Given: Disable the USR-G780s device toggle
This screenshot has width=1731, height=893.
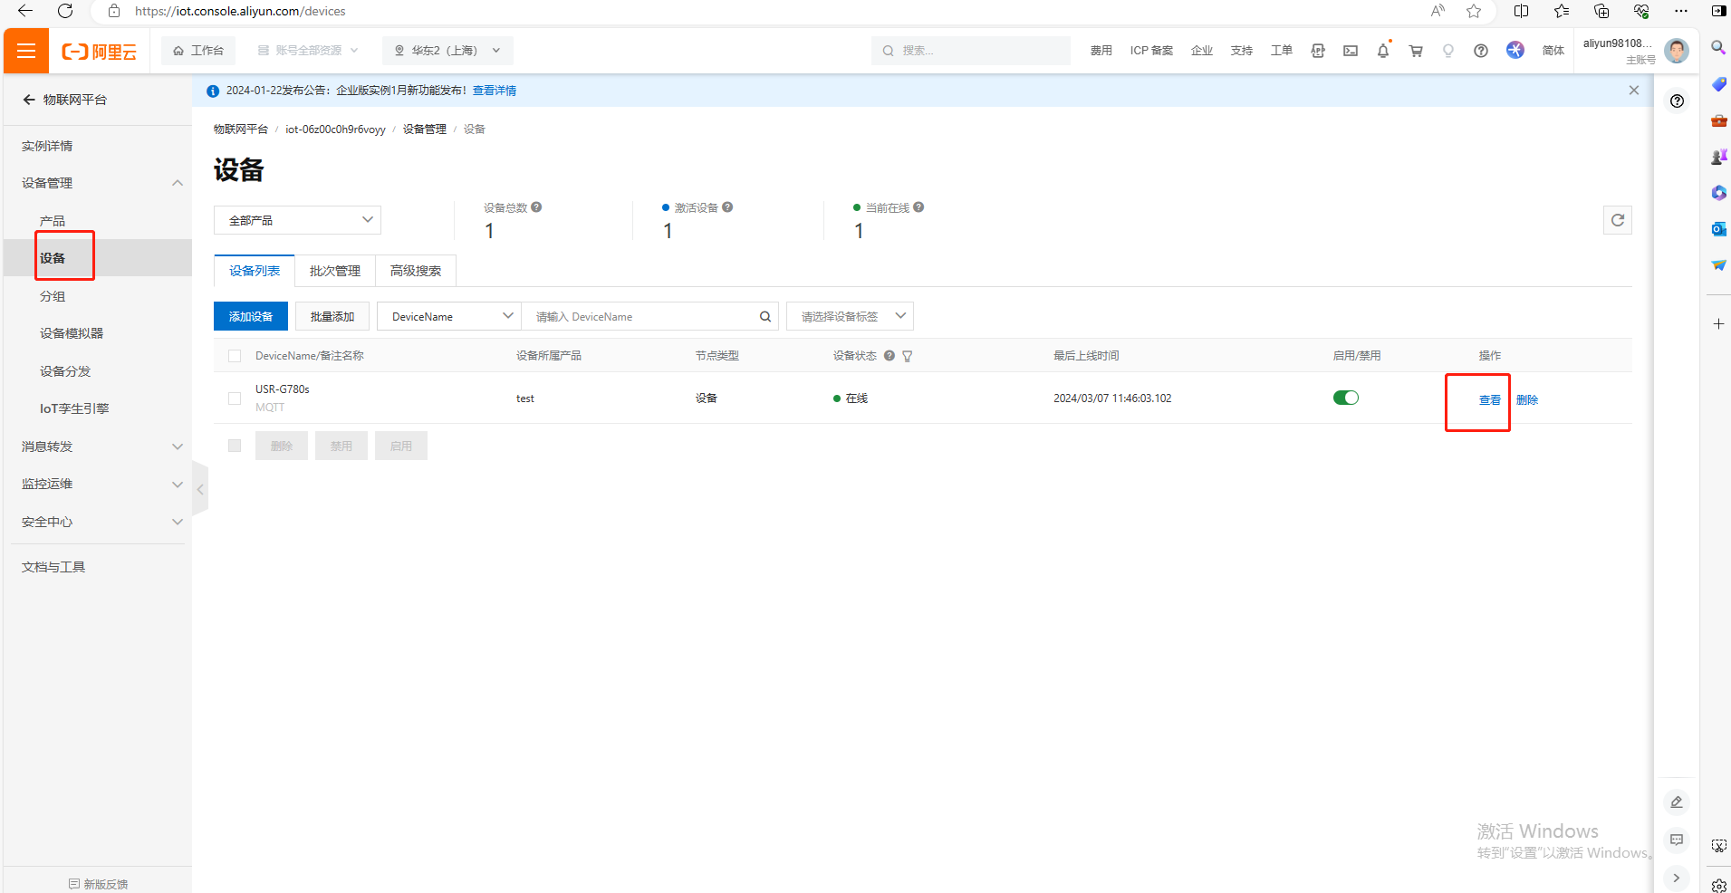Looking at the screenshot, I should (x=1345, y=398).
